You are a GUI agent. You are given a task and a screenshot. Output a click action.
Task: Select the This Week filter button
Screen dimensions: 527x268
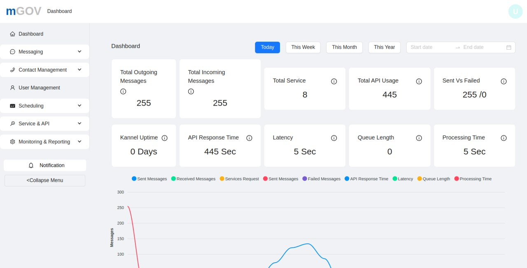(x=303, y=47)
